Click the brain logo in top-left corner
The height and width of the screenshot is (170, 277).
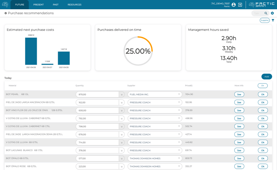pyautogui.click(x=5, y=4)
